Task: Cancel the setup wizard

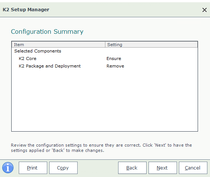Action: pos(193,168)
